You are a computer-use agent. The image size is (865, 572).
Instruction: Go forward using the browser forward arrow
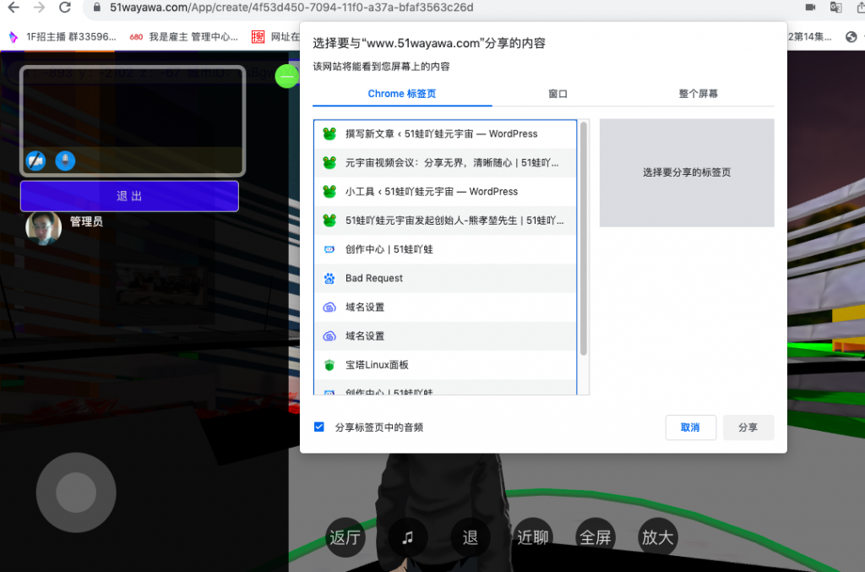click(39, 8)
